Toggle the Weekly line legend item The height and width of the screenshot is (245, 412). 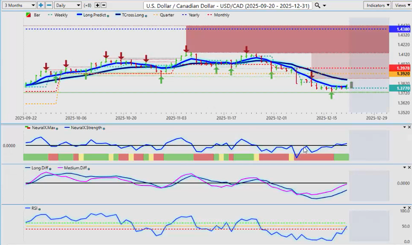point(61,15)
